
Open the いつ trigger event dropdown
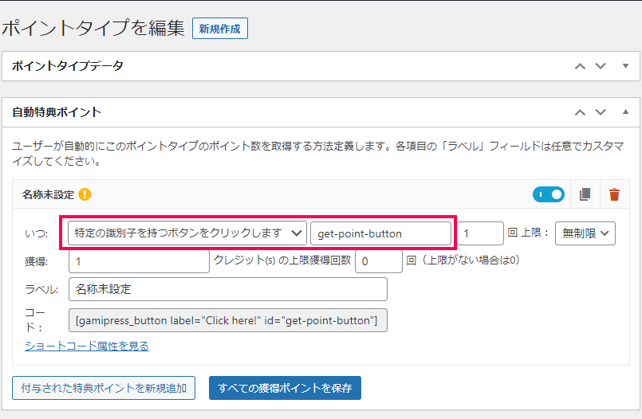187,233
